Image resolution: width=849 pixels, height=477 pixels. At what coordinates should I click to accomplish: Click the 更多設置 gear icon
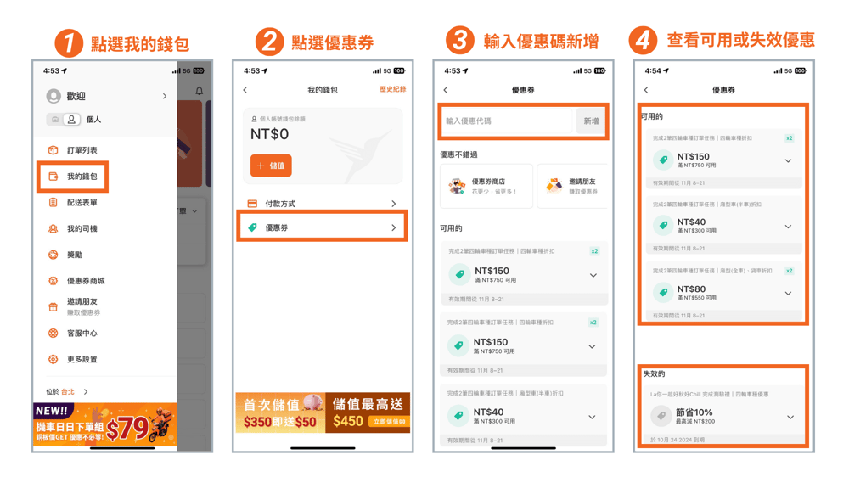[53, 360]
